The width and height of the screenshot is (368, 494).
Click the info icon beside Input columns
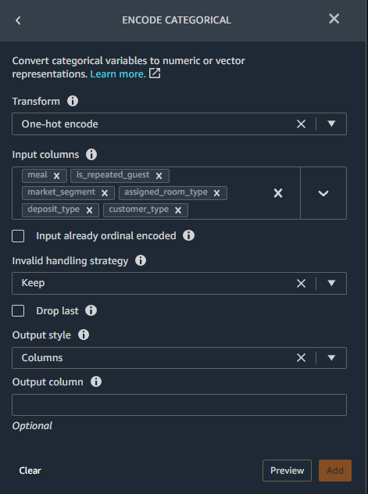coord(91,155)
